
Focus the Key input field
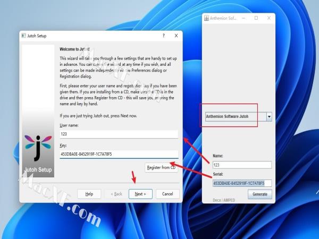click(119, 154)
